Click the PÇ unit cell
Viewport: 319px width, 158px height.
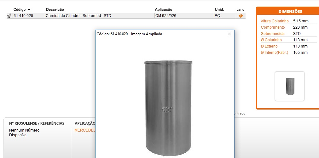click(x=217, y=16)
